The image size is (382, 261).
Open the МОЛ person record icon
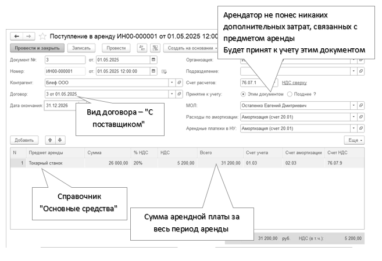(x=361, y=105)
